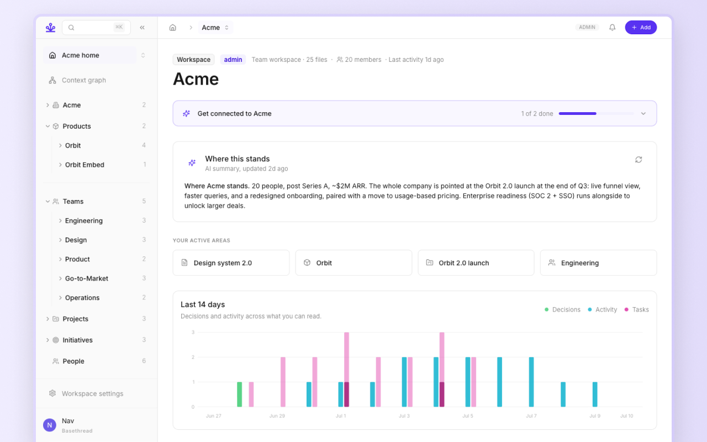This screenshot has height=442, width=707.
Task: Expand the Initiatives tree node
Action: 48,340
